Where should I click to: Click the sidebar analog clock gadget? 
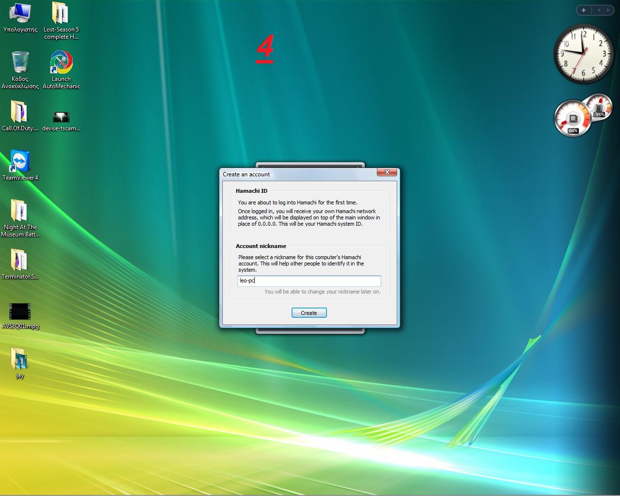583,54
